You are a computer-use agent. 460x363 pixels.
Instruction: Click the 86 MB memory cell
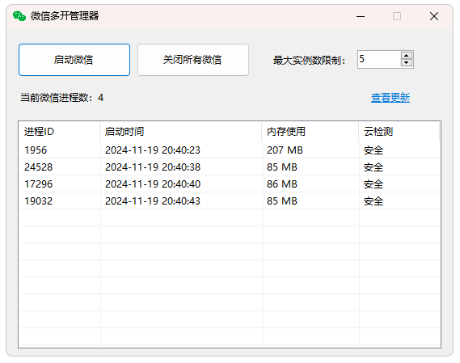click(282, 184)
